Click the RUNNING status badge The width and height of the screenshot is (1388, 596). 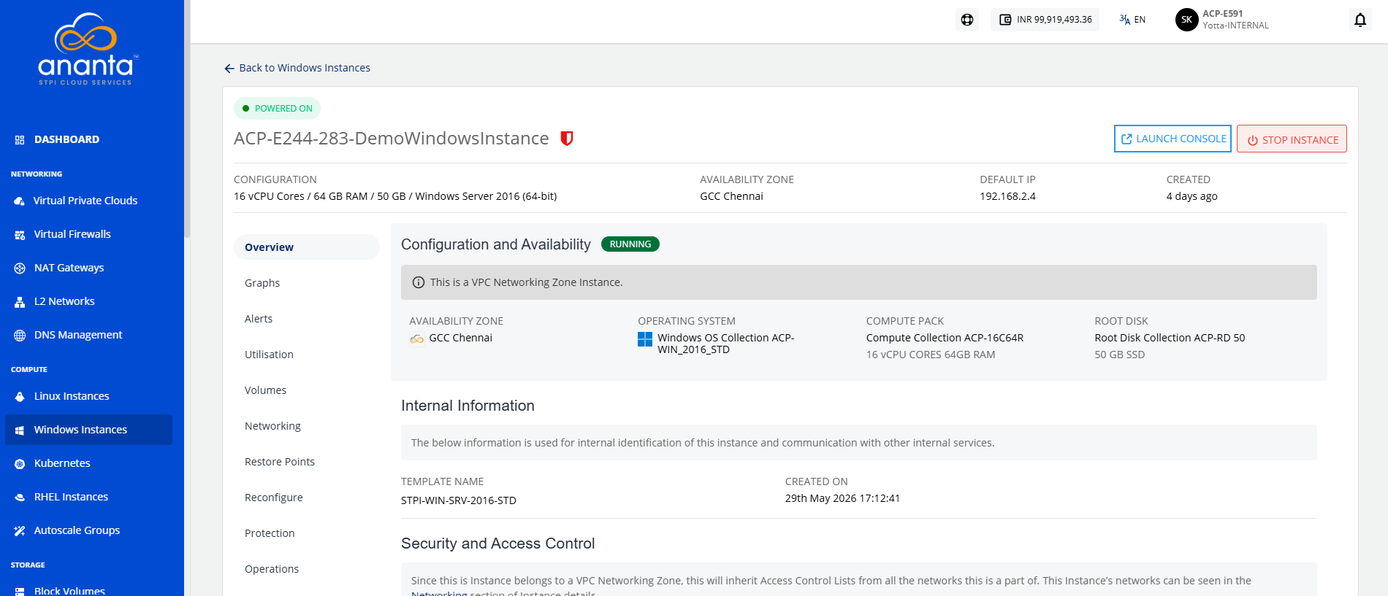(x=630, y=244)
